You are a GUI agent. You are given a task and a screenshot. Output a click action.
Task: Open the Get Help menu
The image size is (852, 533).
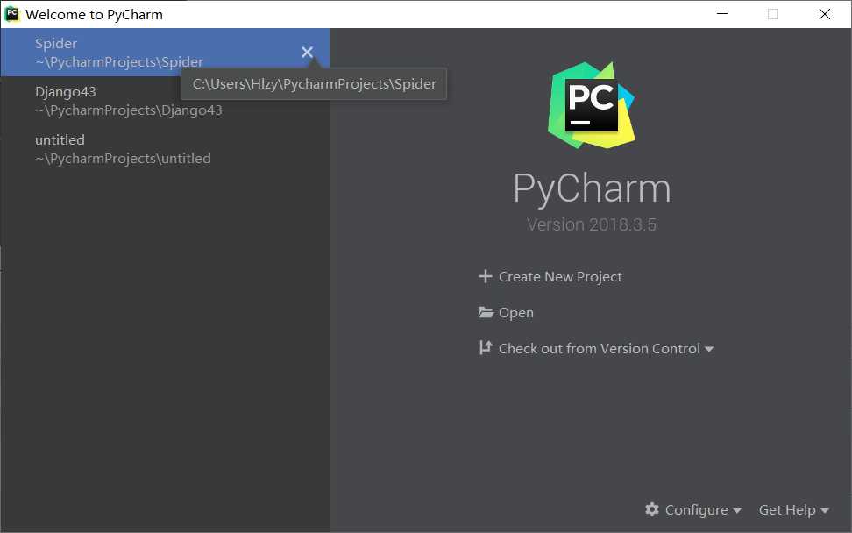coord(794,509)
